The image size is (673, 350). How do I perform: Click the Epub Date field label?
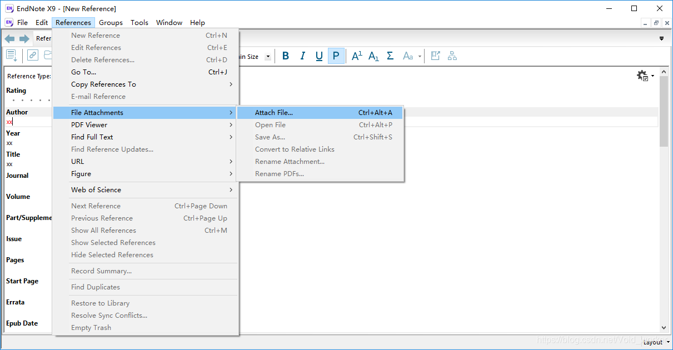click(x=22, y=323)
